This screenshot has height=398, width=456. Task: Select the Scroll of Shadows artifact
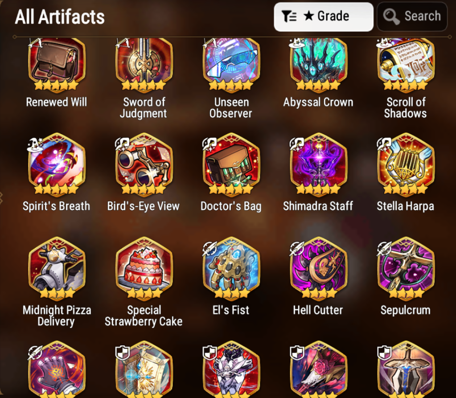tap(406, 66)
